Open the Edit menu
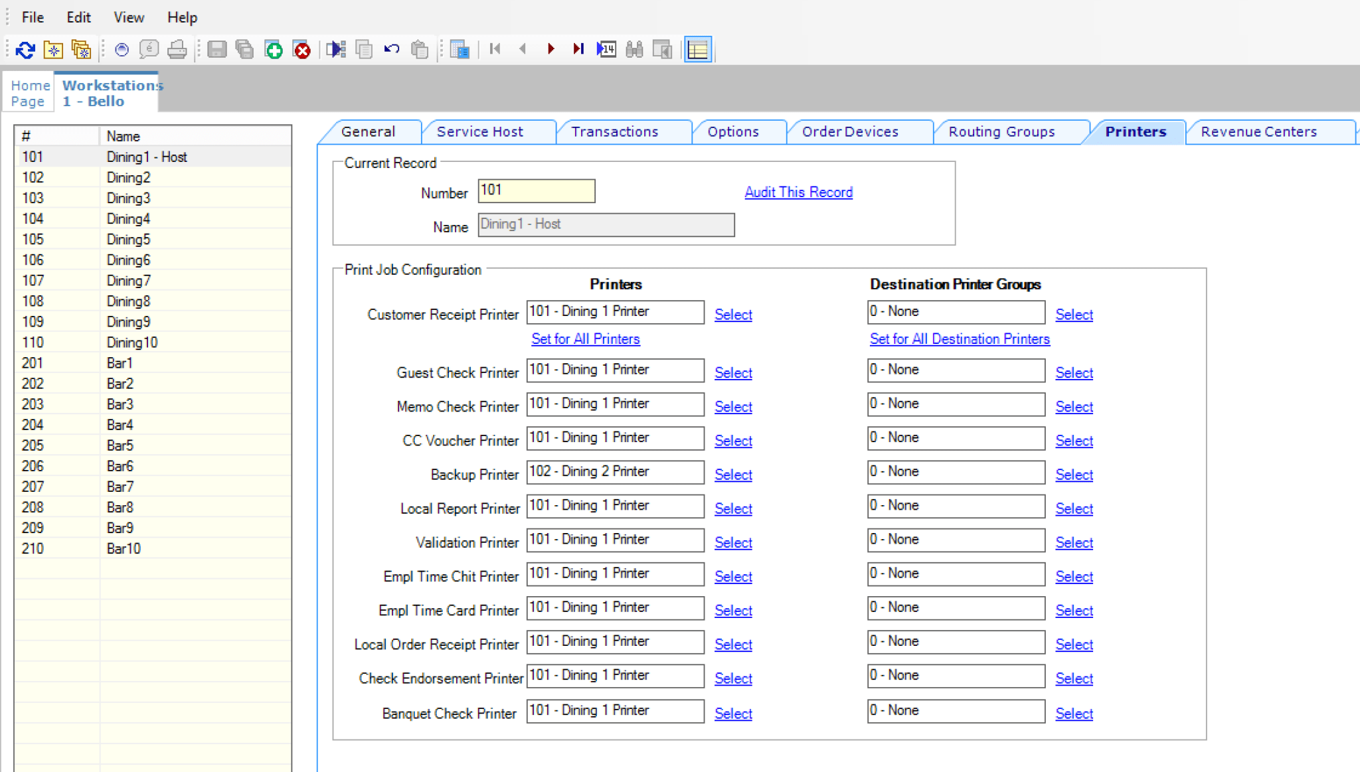 (x=78, y=17)
